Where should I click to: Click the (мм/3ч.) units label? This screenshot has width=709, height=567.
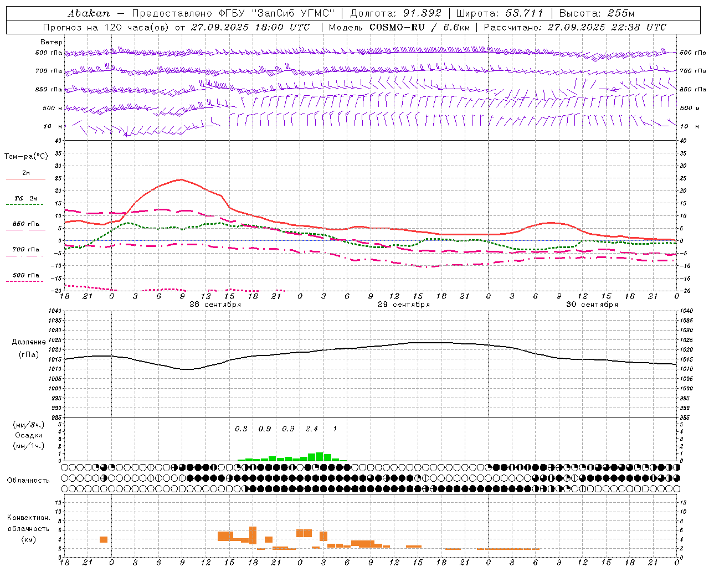(29, 425)
